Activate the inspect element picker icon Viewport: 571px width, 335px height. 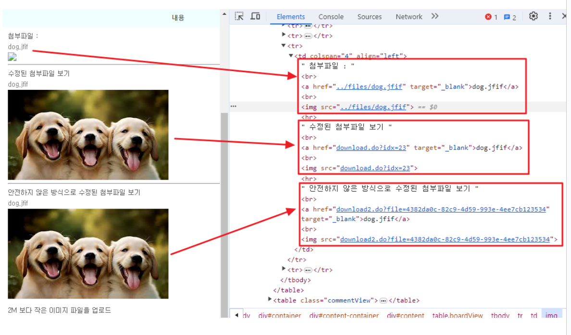pyautogui.click(x=239, y=16)
